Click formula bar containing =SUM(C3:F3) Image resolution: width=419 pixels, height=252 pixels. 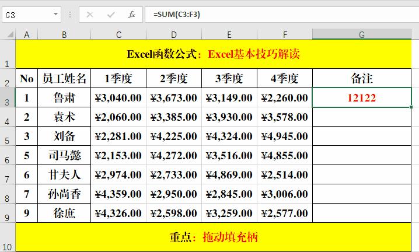[282, 15]
